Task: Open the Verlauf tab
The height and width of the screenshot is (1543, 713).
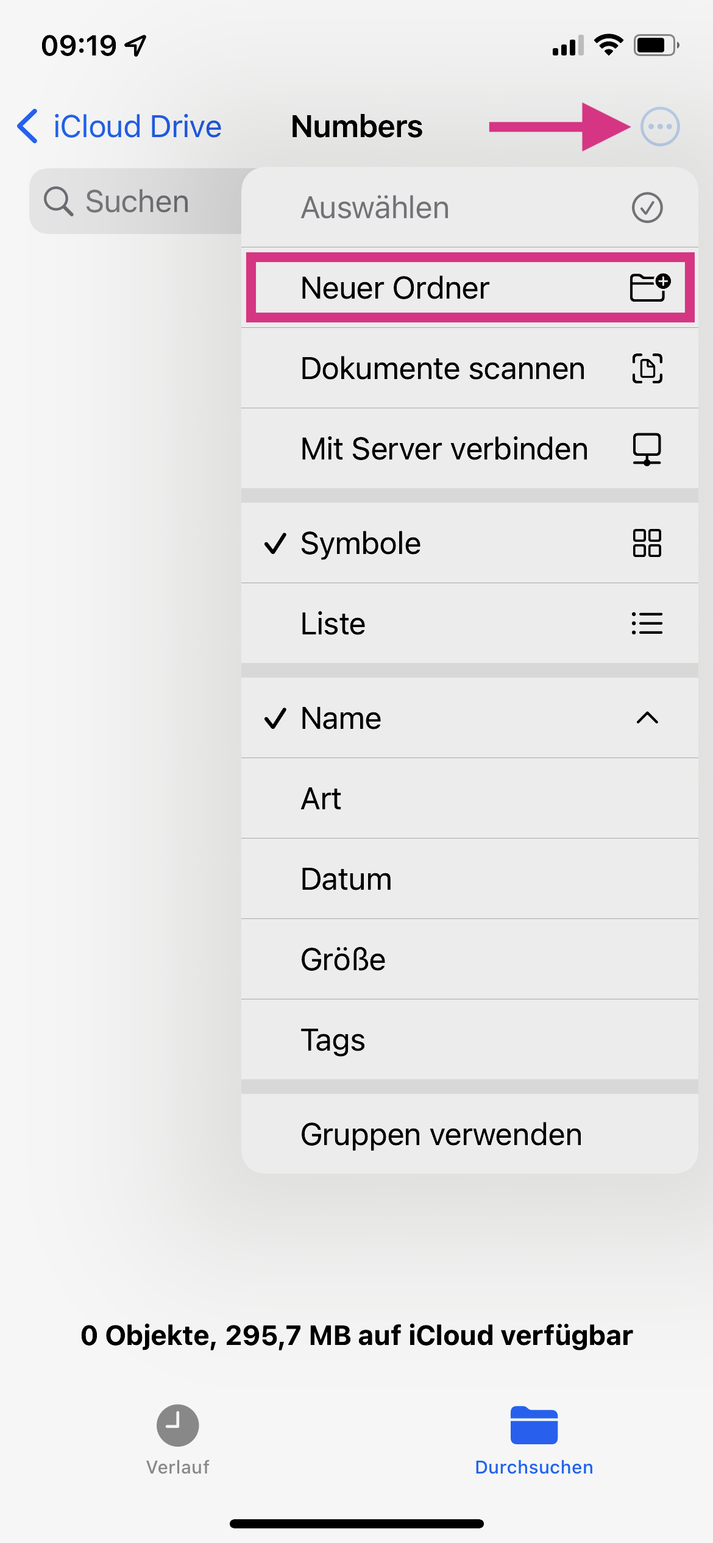Action: tap(177, 1439)
